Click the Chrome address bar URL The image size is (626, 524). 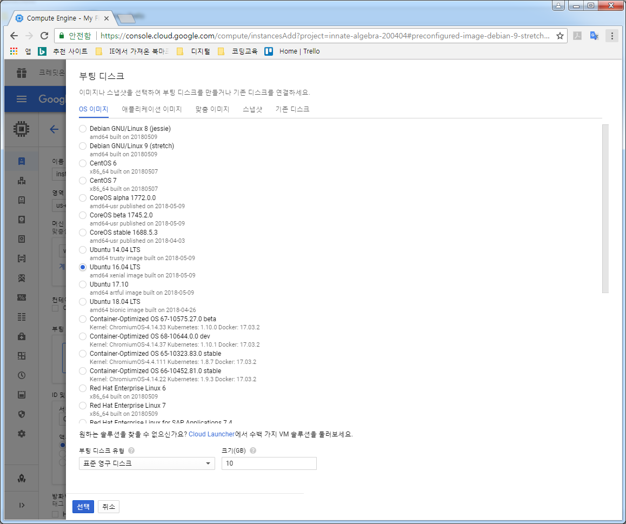324,36
